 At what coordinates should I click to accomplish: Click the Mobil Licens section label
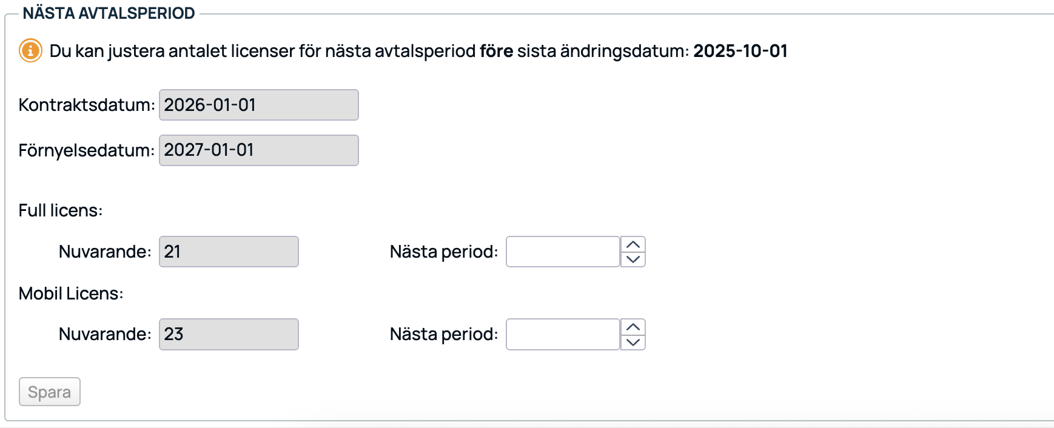point(71,293)
